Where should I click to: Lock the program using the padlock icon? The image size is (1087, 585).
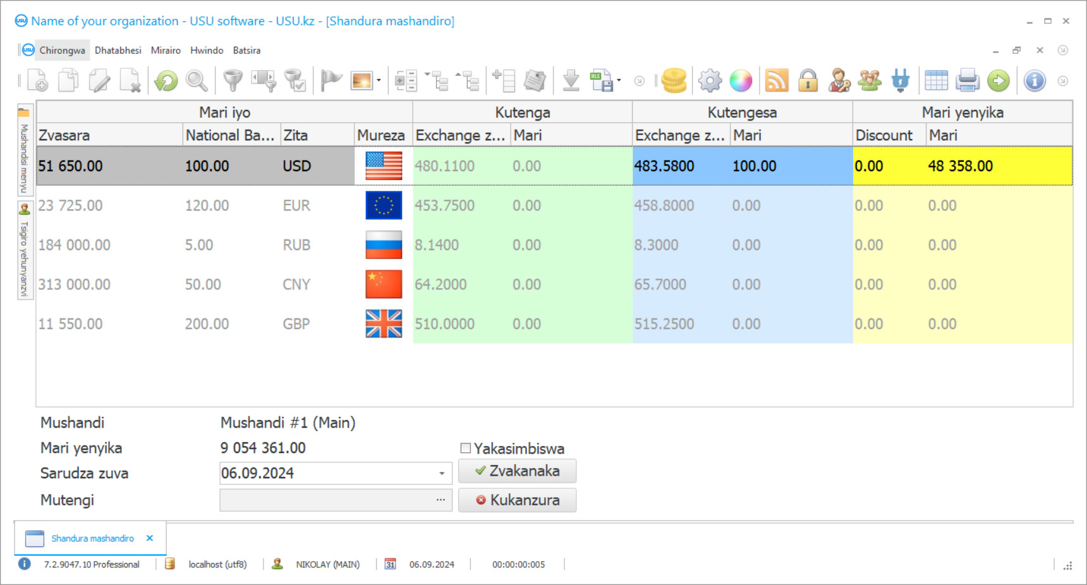coord(808,80)
